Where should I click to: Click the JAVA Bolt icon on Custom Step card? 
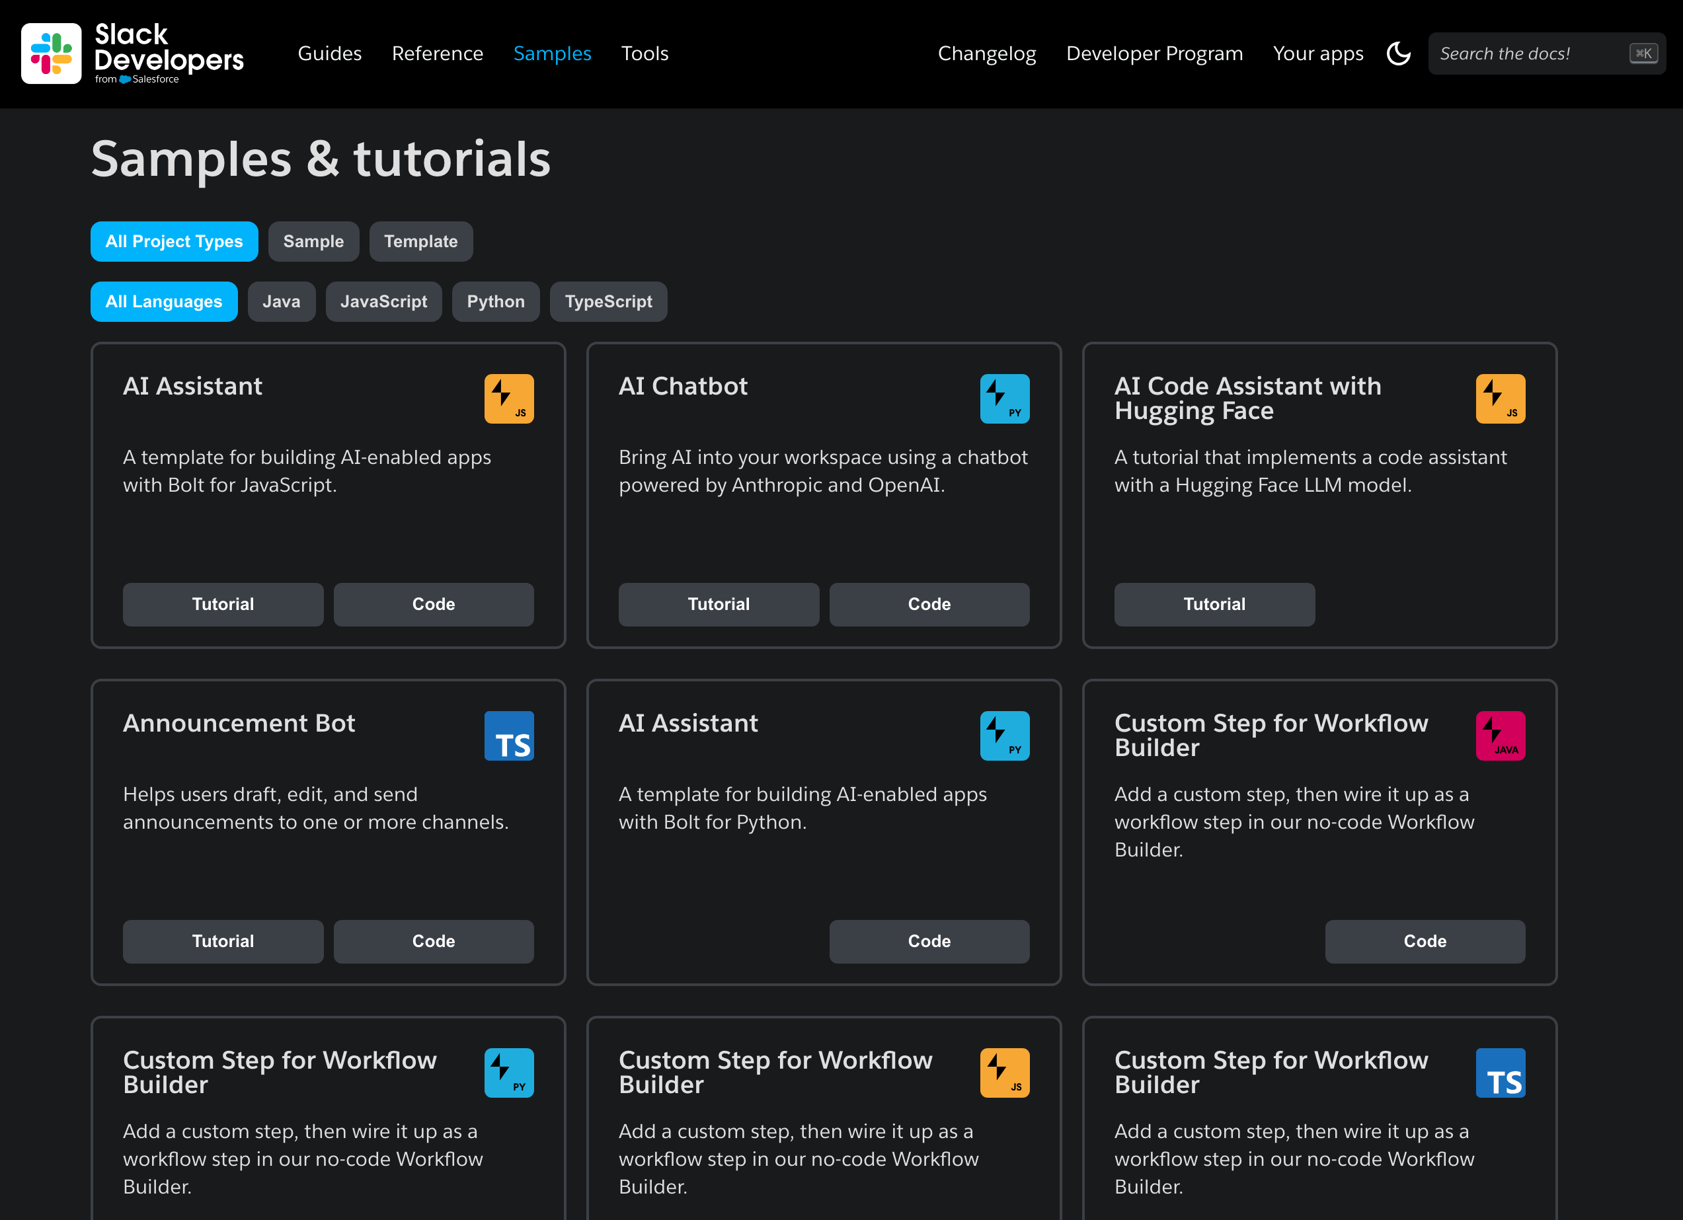(x=1500, y=736)
